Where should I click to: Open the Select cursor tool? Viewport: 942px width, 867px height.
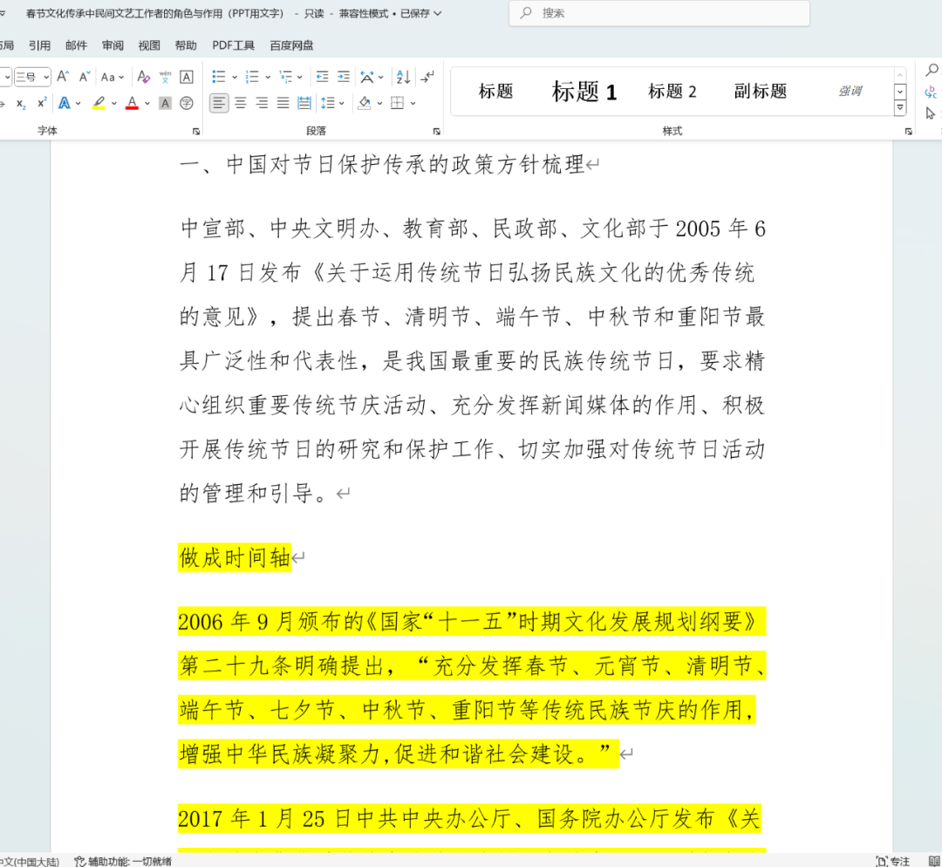coord(932,113)
